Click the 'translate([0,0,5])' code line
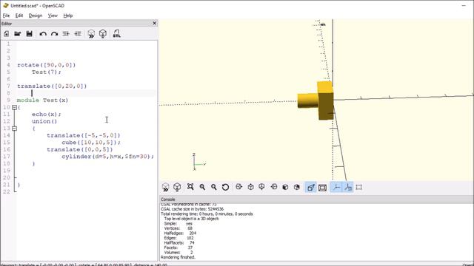Screen dimensions: 474x266 point(80,149)
